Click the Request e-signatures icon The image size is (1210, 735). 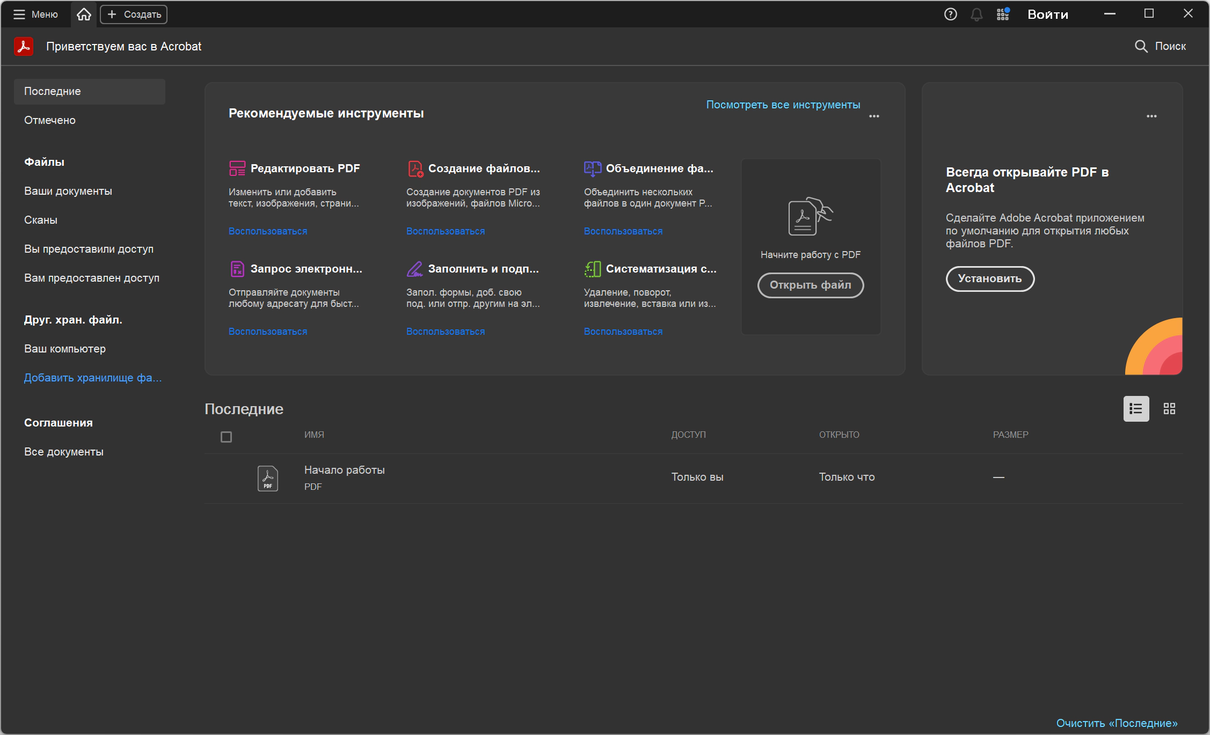(x=237, y=269)
